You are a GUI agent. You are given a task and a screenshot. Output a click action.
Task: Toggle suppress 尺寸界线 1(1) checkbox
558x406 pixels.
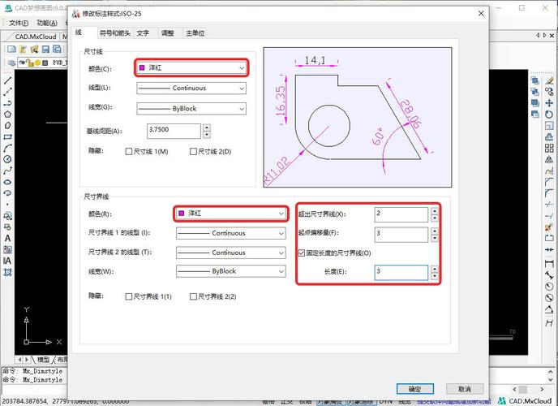pyautogui.click(x=129, y=296)
